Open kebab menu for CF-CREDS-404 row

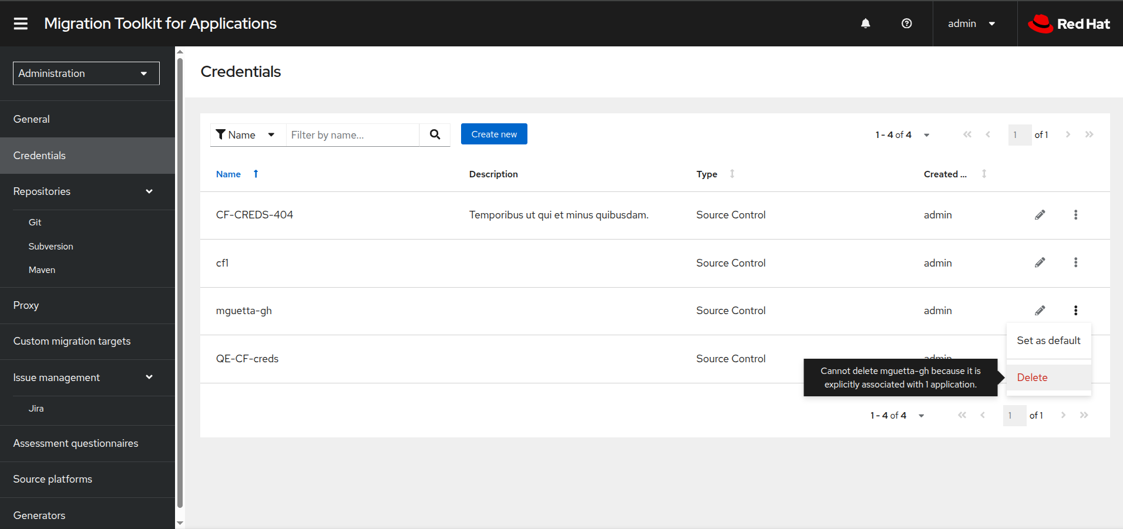click(1075, 215)
